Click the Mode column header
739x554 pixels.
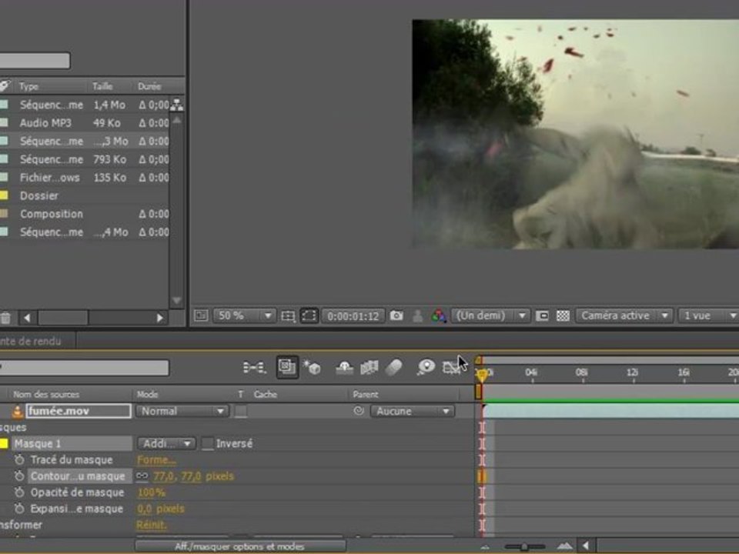point(148,394)
